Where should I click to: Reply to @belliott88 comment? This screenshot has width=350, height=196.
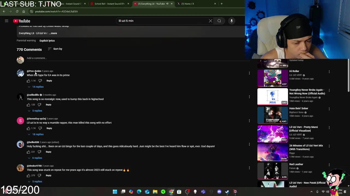(48, 152)
